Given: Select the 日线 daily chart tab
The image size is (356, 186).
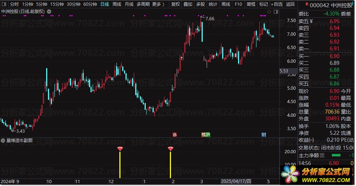Looking at the screenshot, I should pyautogui.click(x=105, y=4).
